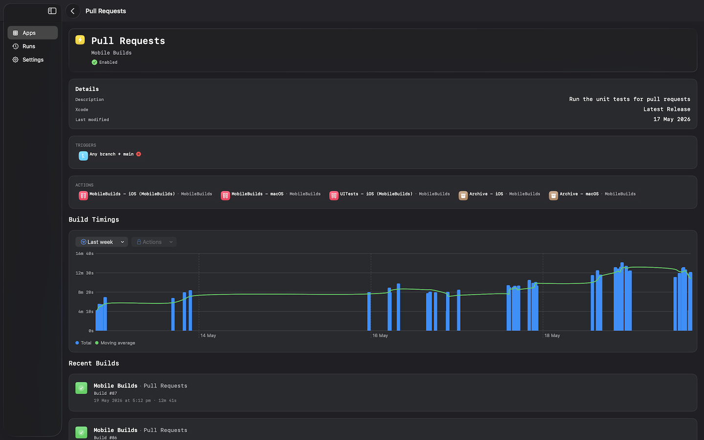Image resolution: width=704 pixels, height=440 pixels.
Task: Click the Archive – macOS action icon
Action: tap(553, 196)
